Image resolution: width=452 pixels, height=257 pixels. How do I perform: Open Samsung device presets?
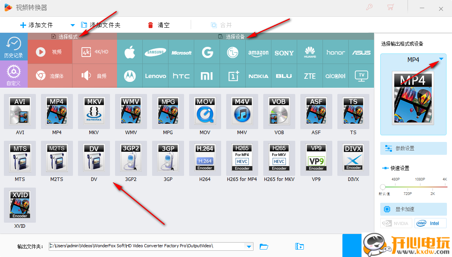(x=155, y=52)
